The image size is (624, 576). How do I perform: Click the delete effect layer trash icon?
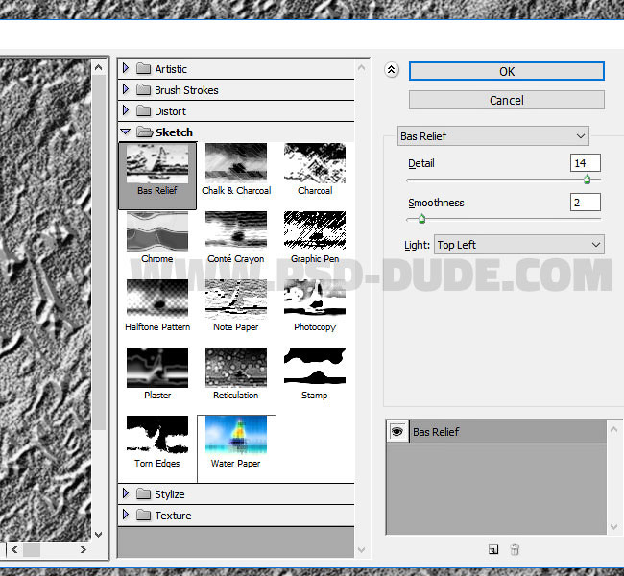click(515, 549)
